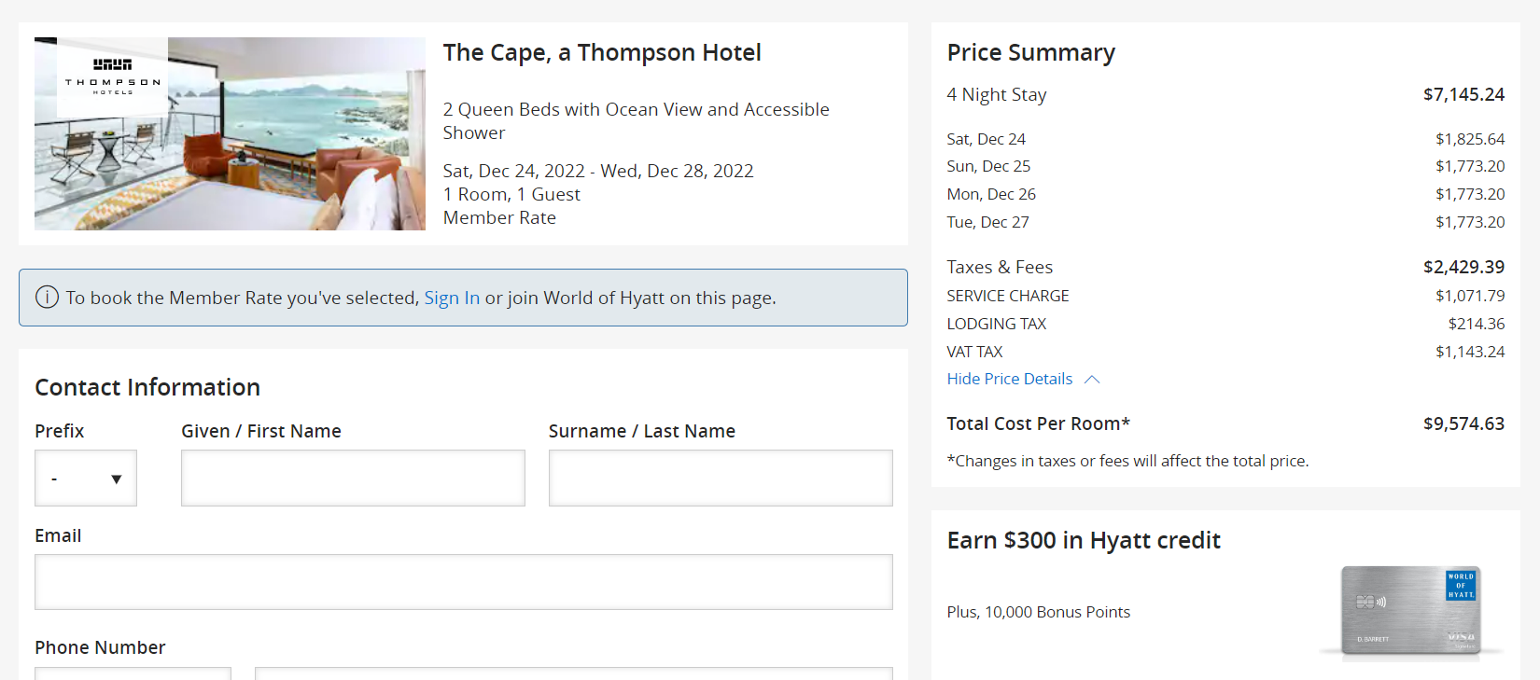Image resolution: width=1540 pixels, height=680 pixels.
Task: Click the Thompson Hotels logo
Action: click(x=113, y=77)
